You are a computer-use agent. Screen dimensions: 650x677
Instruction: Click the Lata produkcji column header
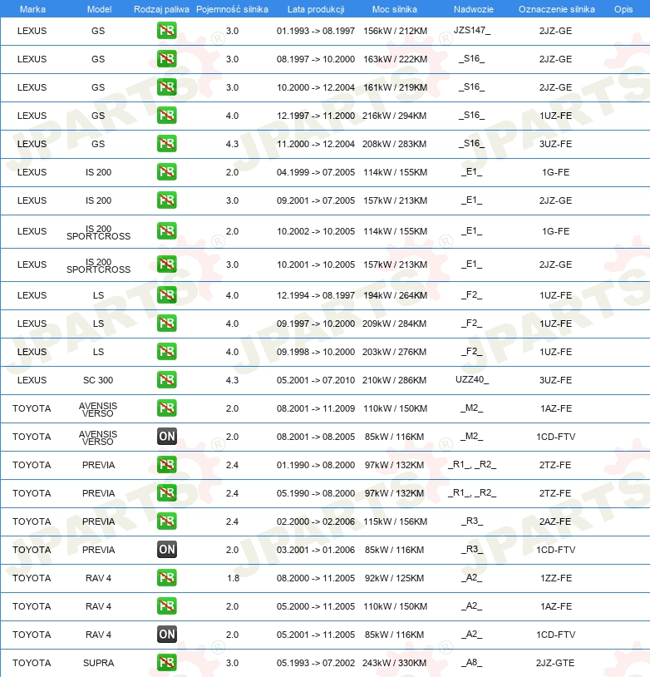point(316,9)
